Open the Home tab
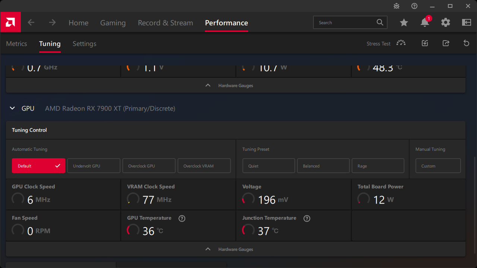 [x=78, y=23]
